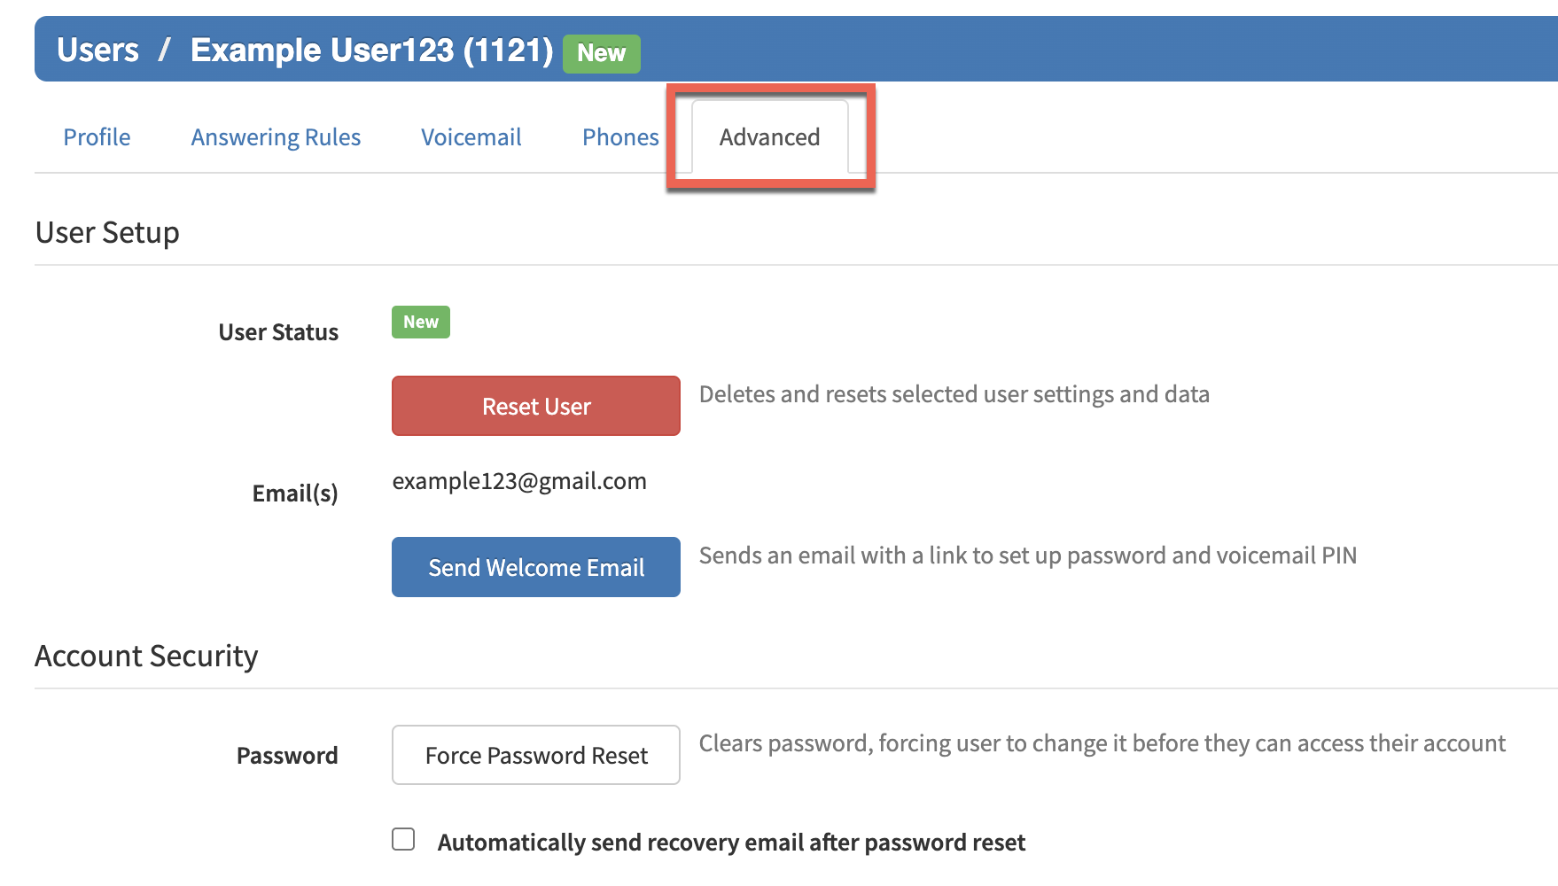Click the Advanced tab

click(769, 137)
